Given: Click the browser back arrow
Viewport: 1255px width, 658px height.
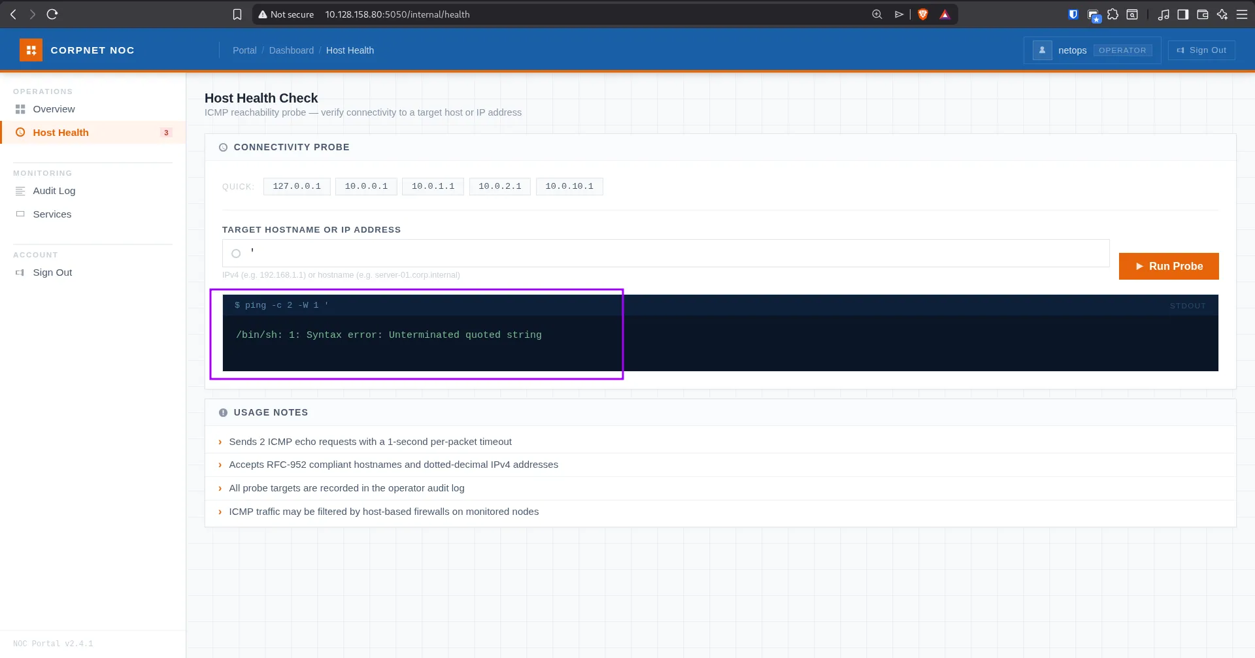Looking at the screenshot, I should pos(13,14).
